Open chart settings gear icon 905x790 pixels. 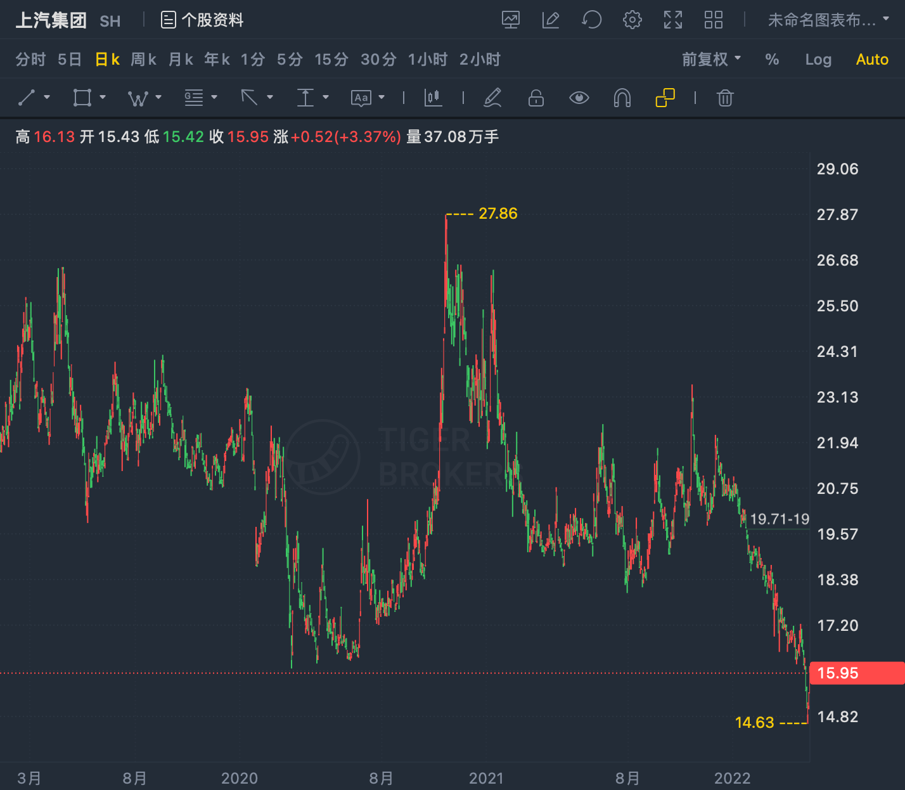coord(632,20)
